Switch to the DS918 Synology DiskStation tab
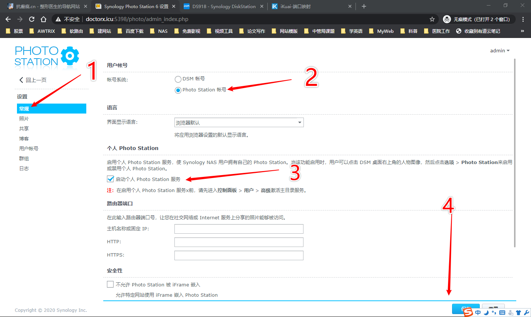 pyautogui.click(x=223, y=6)
